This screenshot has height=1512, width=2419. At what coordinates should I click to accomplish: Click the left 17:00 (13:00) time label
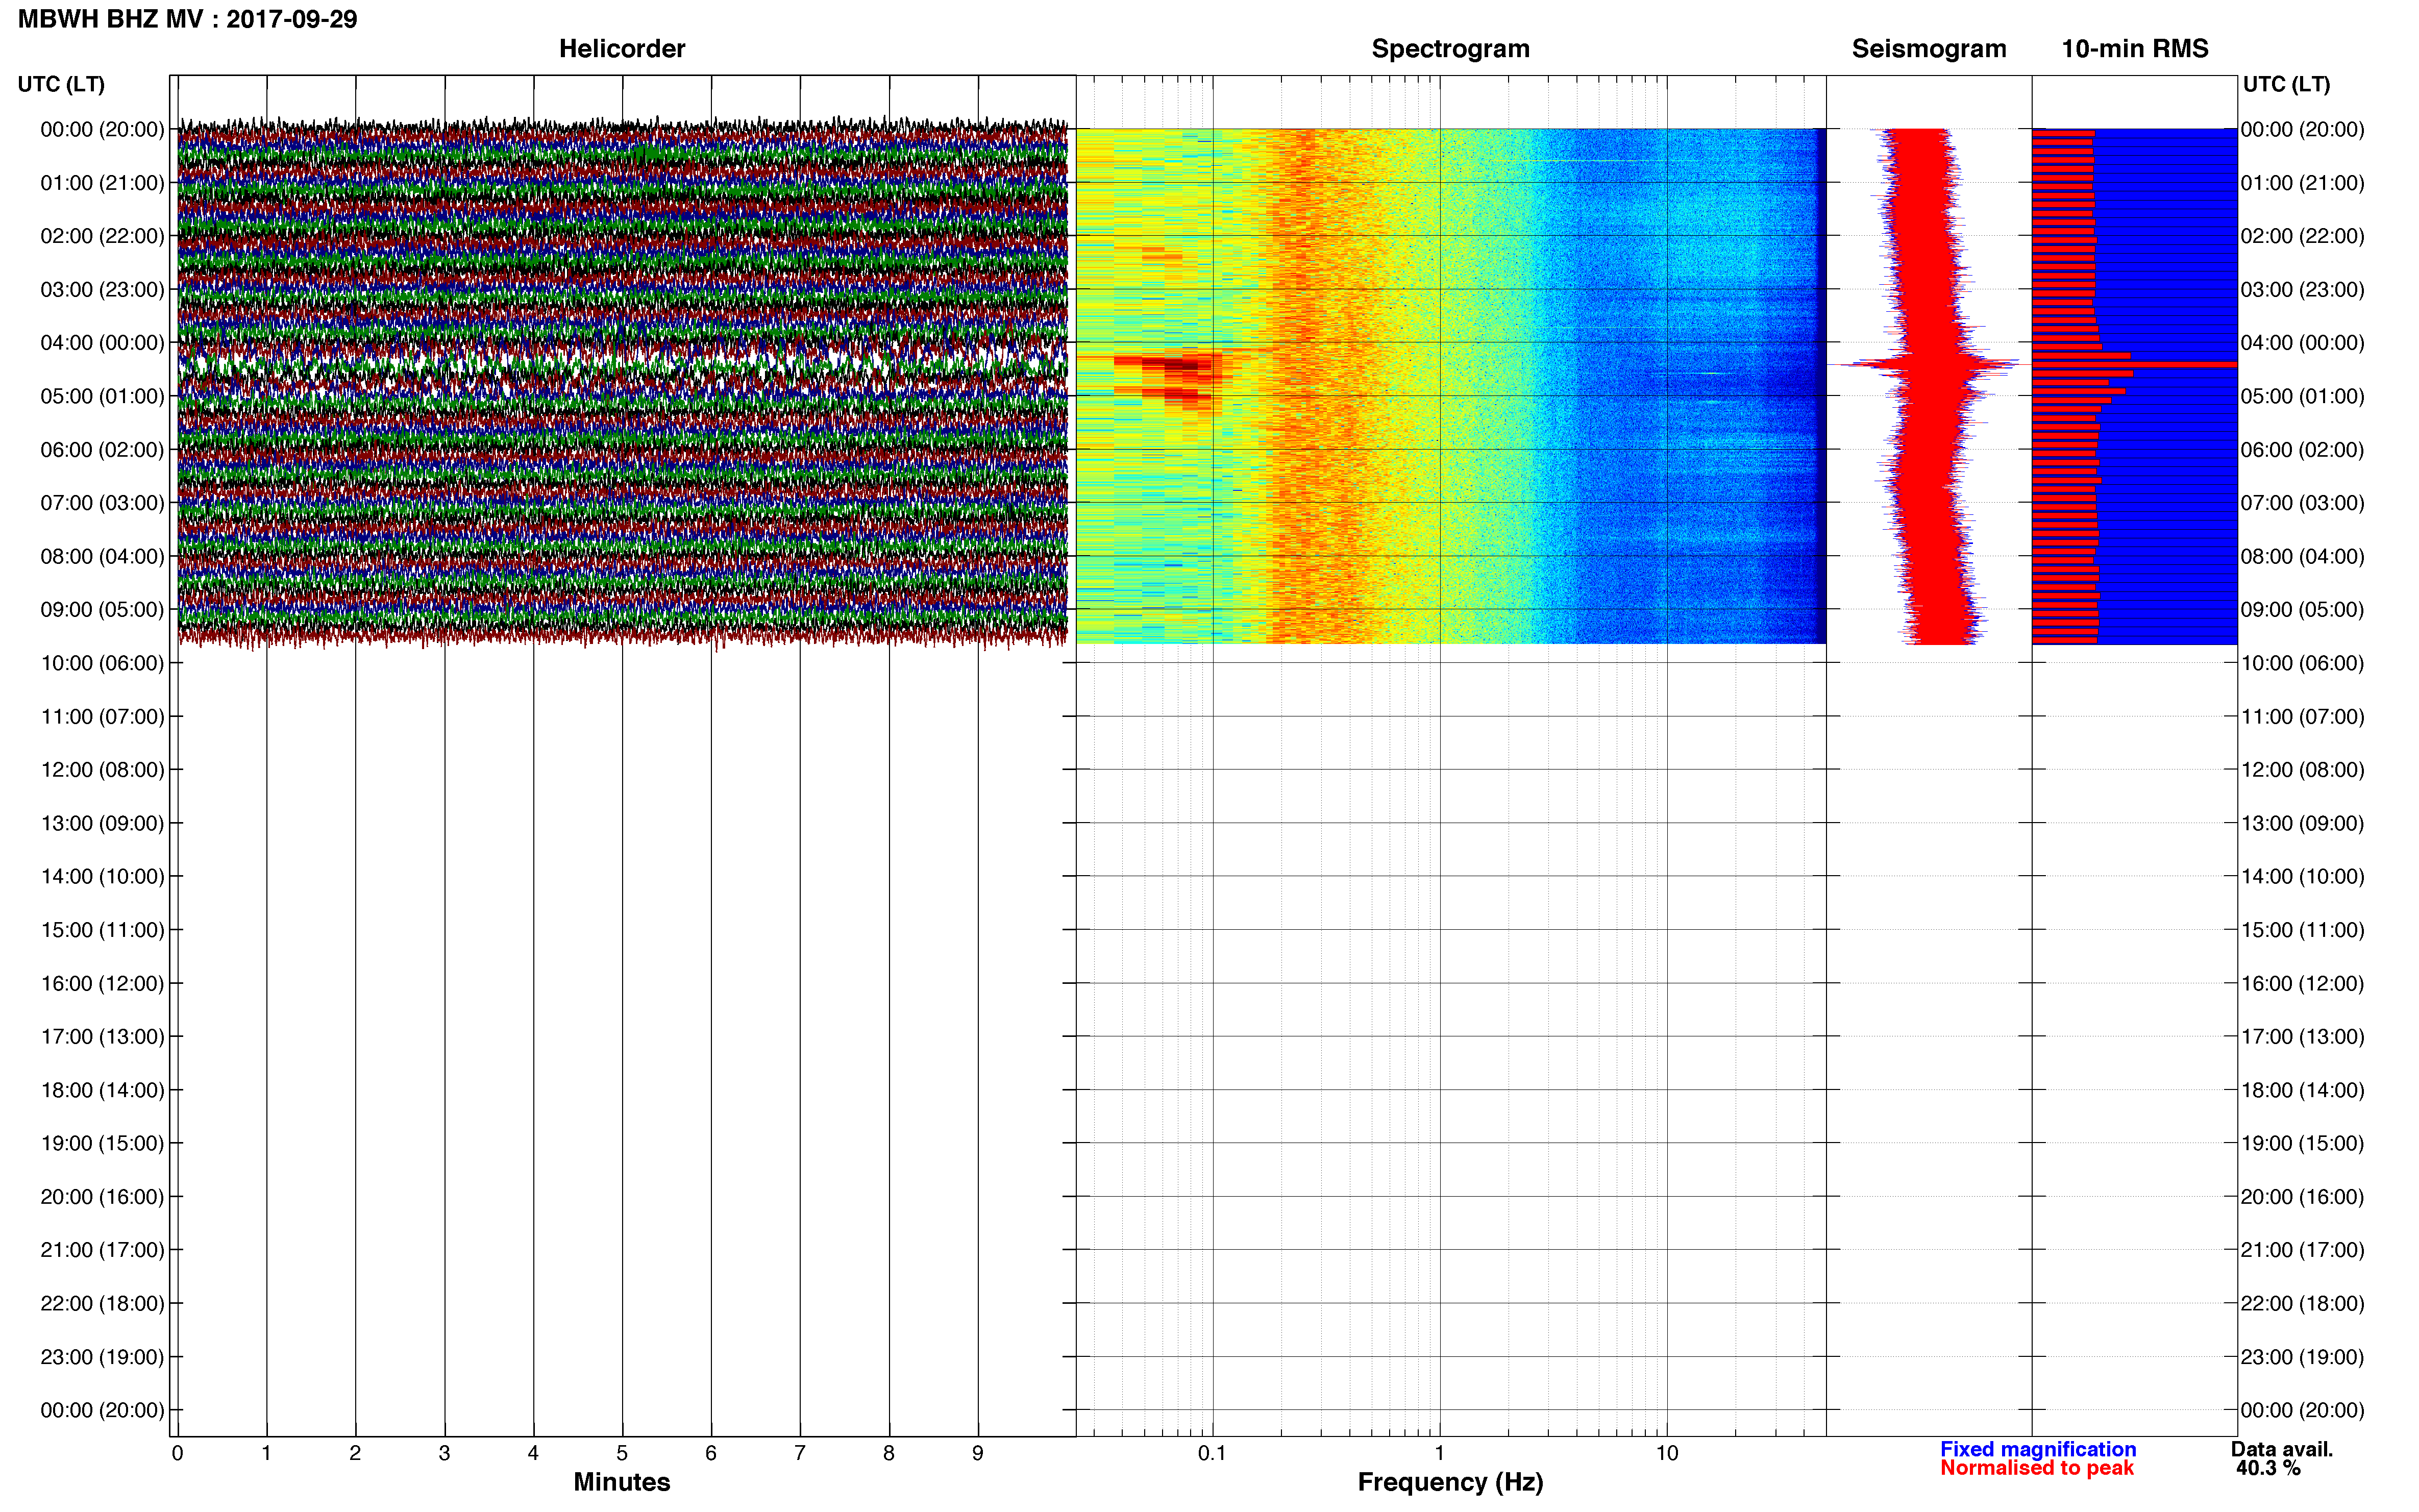(x=102, y=1037)
